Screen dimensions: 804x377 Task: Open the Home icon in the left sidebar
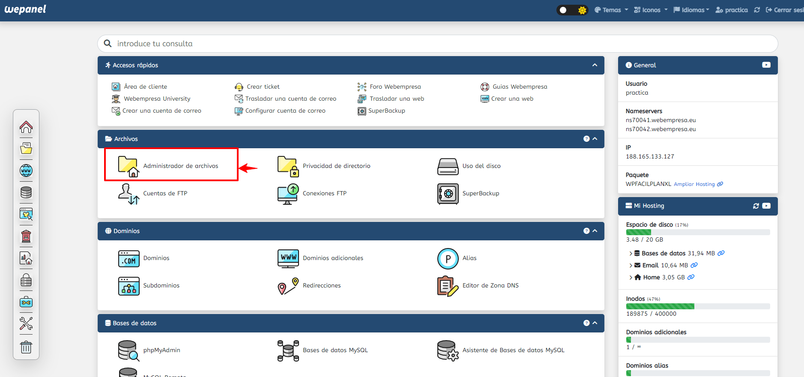point(26,127)
